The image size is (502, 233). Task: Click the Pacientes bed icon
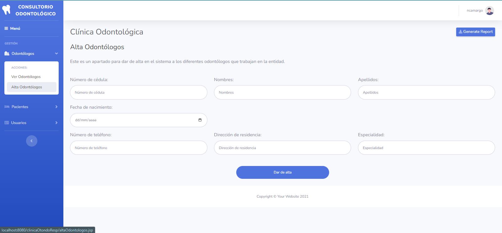pyautogui.click(x=7, y=107)
